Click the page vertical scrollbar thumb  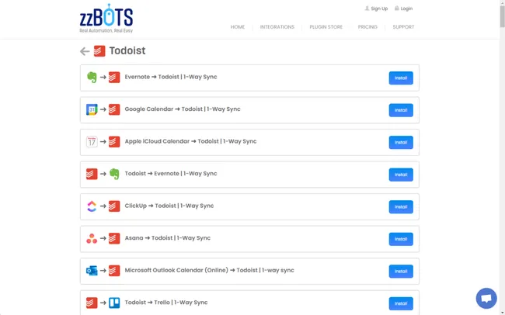502,16
